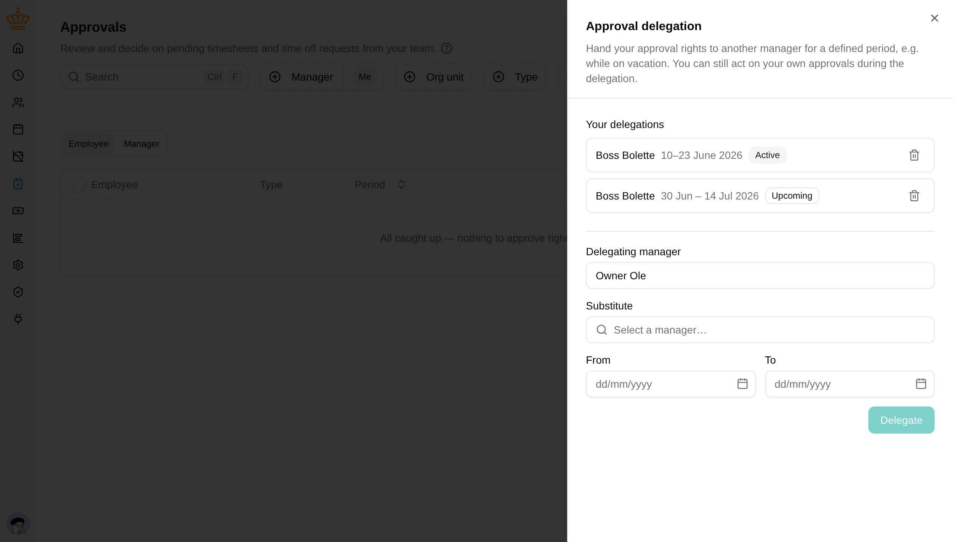Open the banknote payroll icon in sidebar
This screenshot has height=542, width=964.
(18, 211)
